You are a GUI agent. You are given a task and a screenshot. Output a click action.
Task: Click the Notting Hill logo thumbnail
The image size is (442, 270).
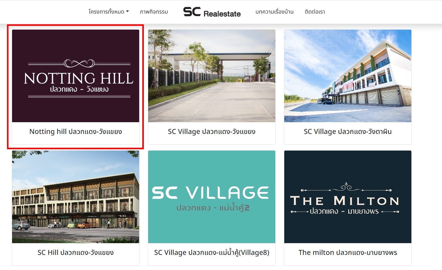click(x=75, y=76)
